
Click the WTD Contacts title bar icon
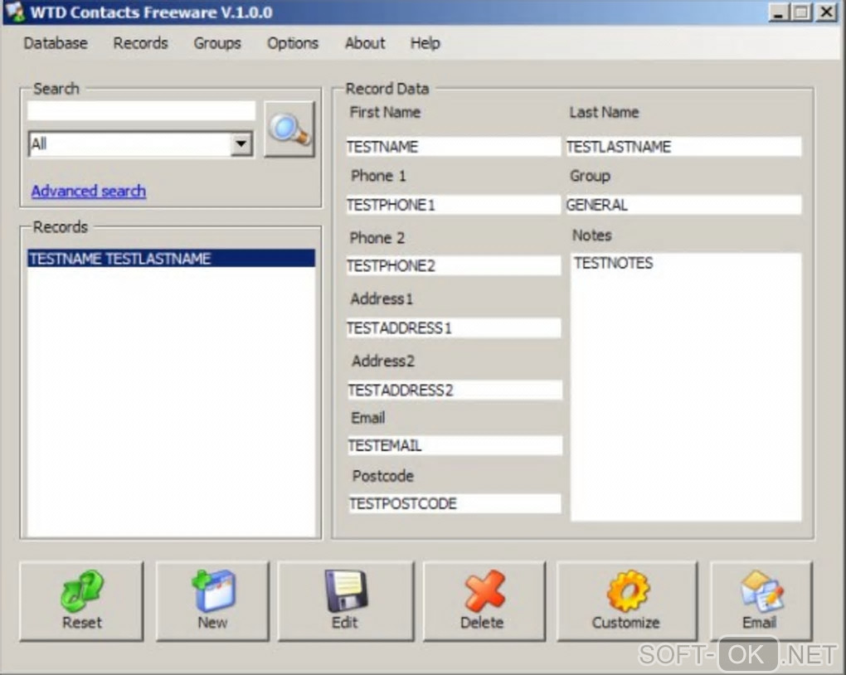(x=15, y=12)
